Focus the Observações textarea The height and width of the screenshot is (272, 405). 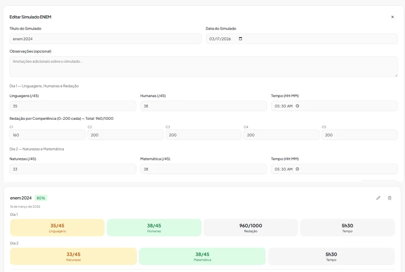[204, 66]
